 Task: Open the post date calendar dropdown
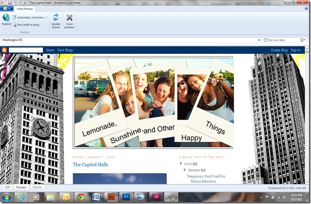pyautogui.click(x=303, y=40)
